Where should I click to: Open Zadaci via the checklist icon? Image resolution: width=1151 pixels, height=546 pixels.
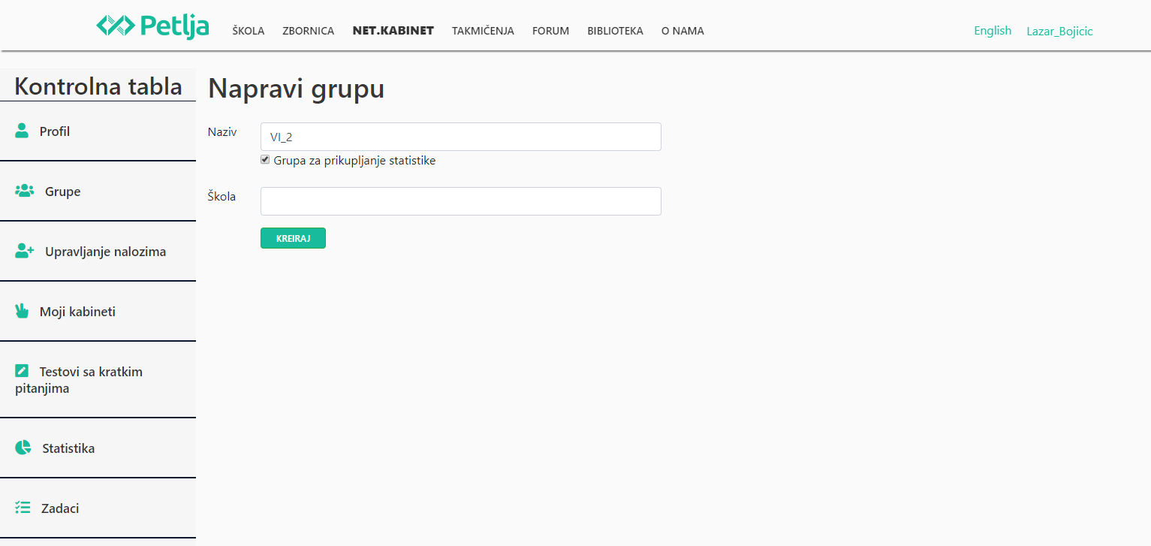tap(23, 508)
